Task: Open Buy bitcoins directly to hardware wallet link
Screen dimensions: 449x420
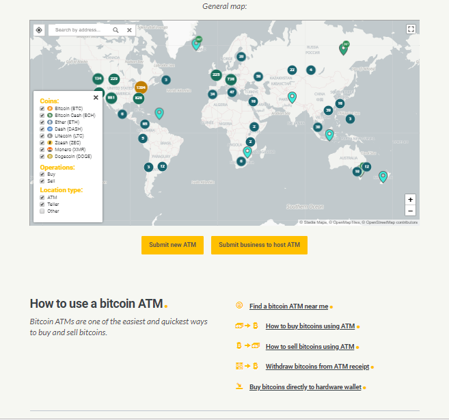Action: click(305, 387)
